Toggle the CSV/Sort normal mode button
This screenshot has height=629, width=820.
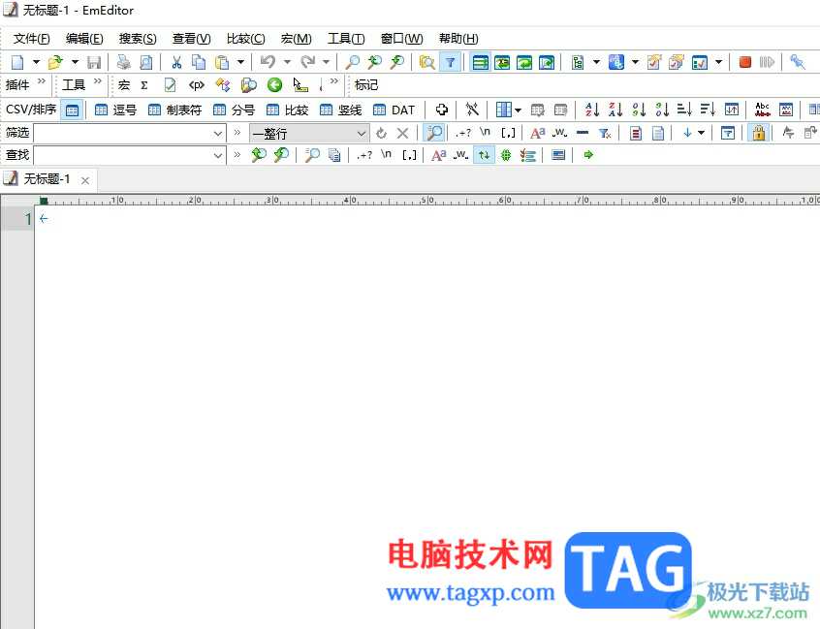click(x=72, y=110)
